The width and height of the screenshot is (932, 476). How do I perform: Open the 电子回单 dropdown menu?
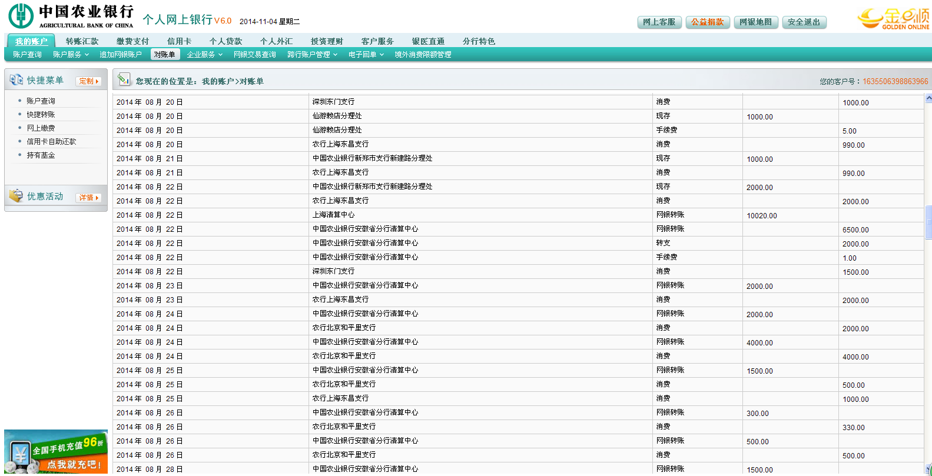coord(366,55)
